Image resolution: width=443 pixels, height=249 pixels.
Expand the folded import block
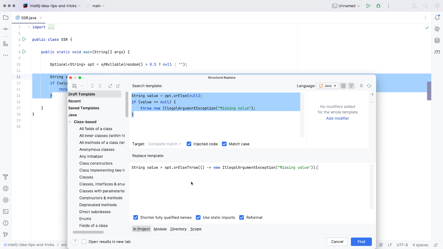coord(29,27)
